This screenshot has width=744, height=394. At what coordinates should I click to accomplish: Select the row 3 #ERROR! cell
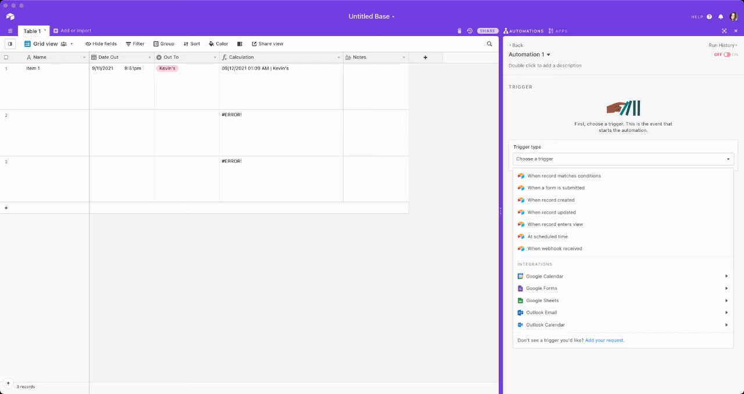281,179
